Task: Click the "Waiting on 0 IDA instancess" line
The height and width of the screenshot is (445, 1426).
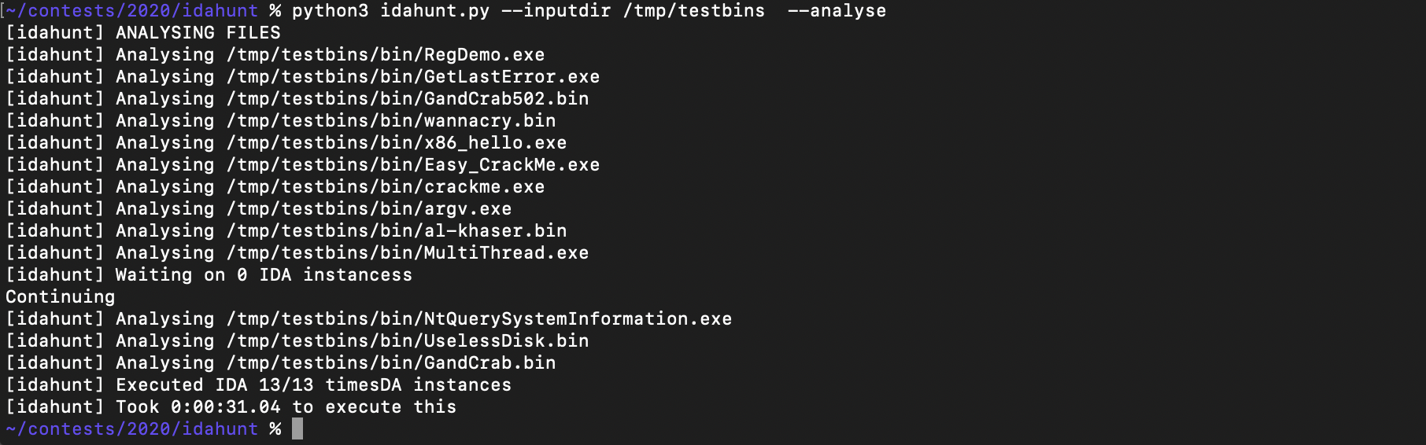Action: click(x=264, y=275)
